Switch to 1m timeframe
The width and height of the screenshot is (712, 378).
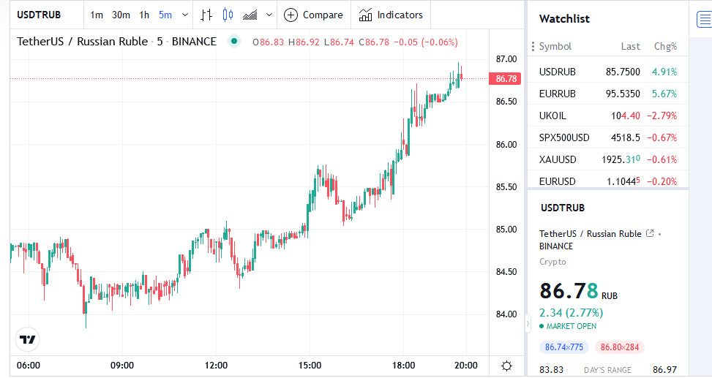point(97,15)
